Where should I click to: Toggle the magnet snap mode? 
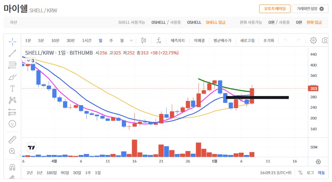coord(12,167)
